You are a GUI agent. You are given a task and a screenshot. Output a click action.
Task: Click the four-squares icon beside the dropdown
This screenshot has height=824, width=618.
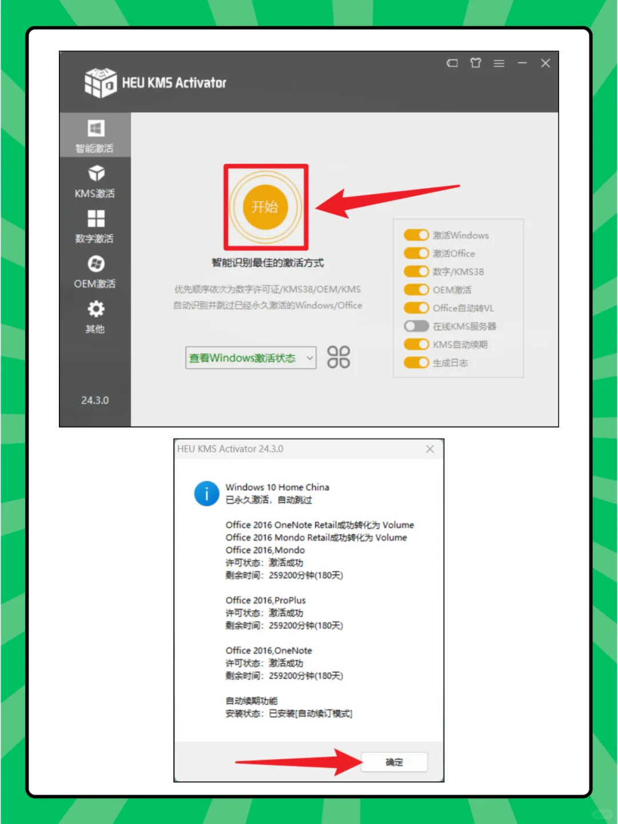pyautogui.click(x=338, y=357)
